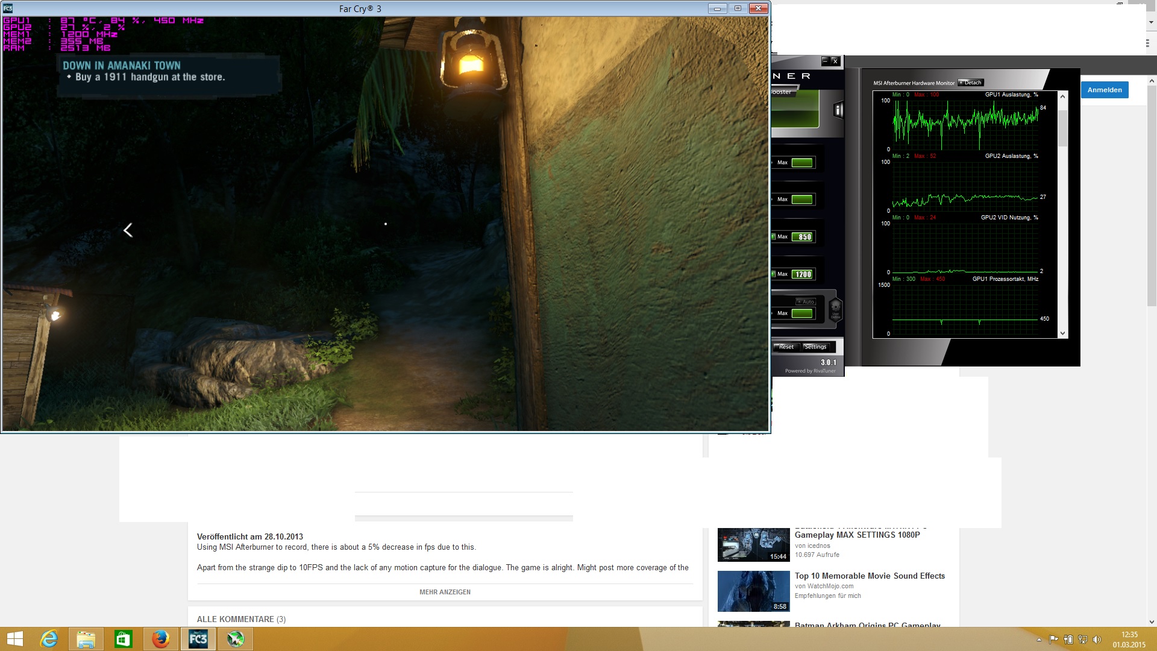Click the hardware monitor scrollbar thumb

point(1062,128)
